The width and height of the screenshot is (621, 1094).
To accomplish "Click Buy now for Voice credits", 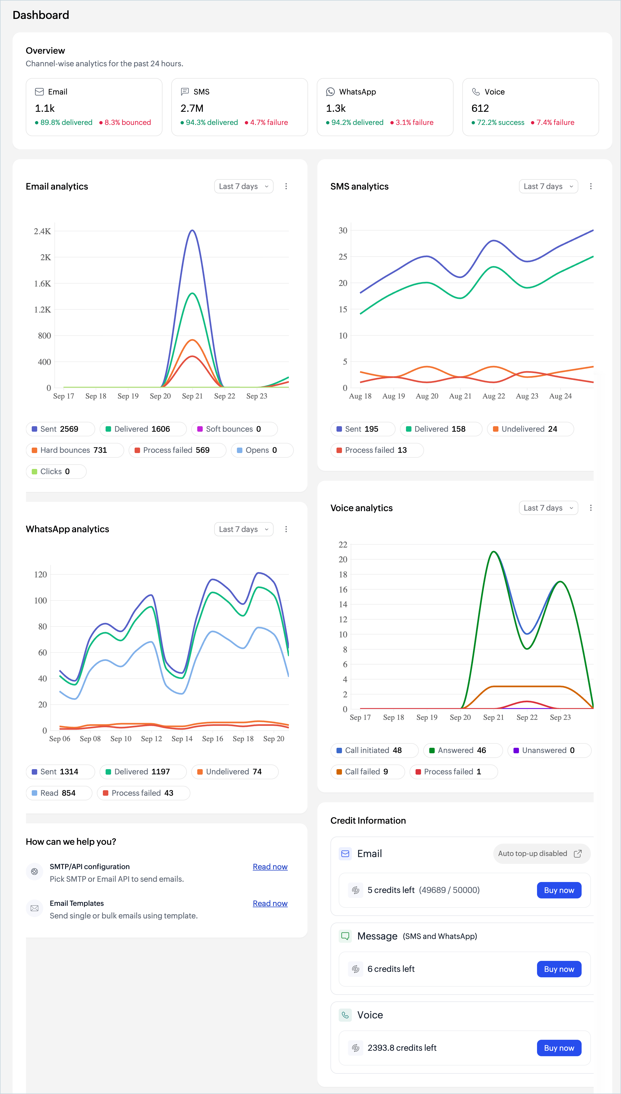I will point(559,1048).
